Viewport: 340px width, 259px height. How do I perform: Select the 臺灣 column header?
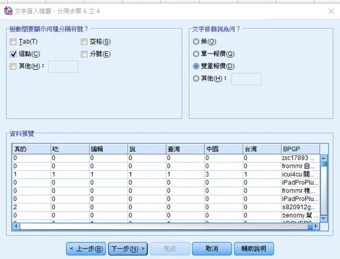[185, 149]
